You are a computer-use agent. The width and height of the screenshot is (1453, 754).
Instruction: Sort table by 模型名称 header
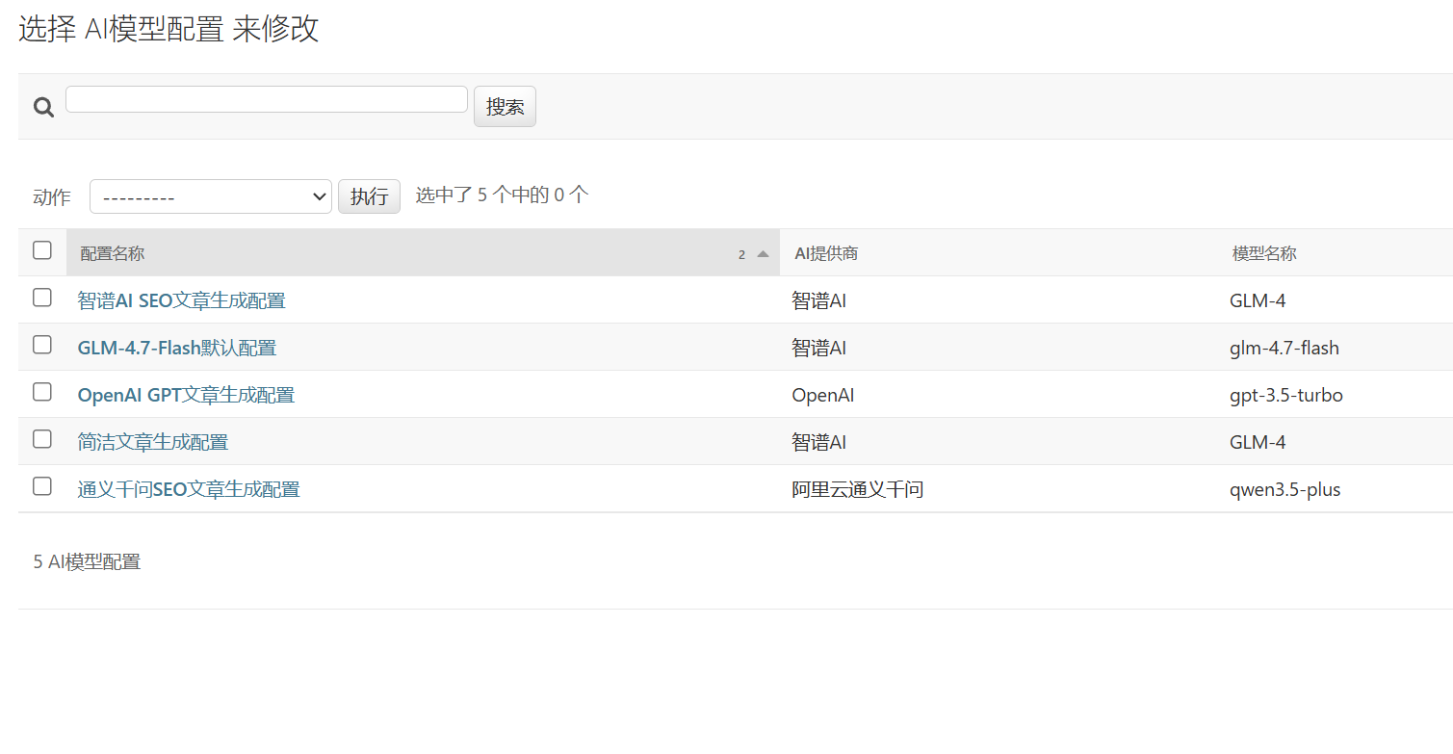tap(1264, 253)
